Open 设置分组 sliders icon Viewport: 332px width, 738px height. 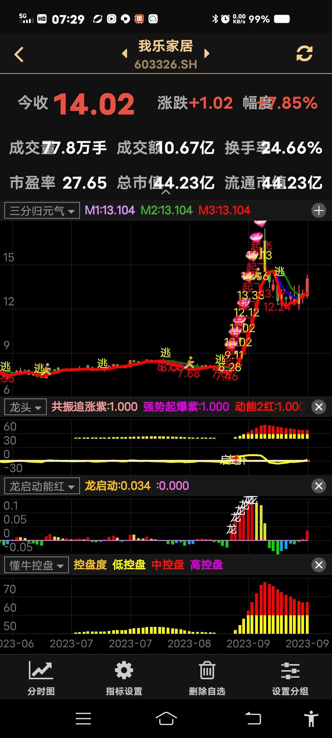[290, 678]
